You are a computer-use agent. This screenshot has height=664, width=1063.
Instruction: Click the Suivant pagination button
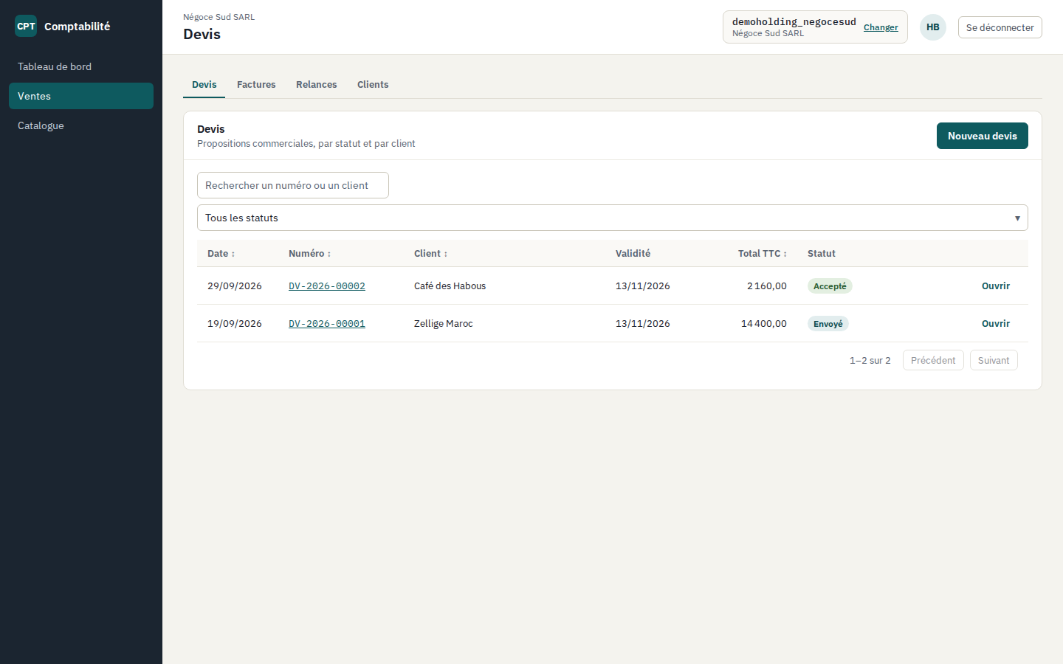pos(994,360)
